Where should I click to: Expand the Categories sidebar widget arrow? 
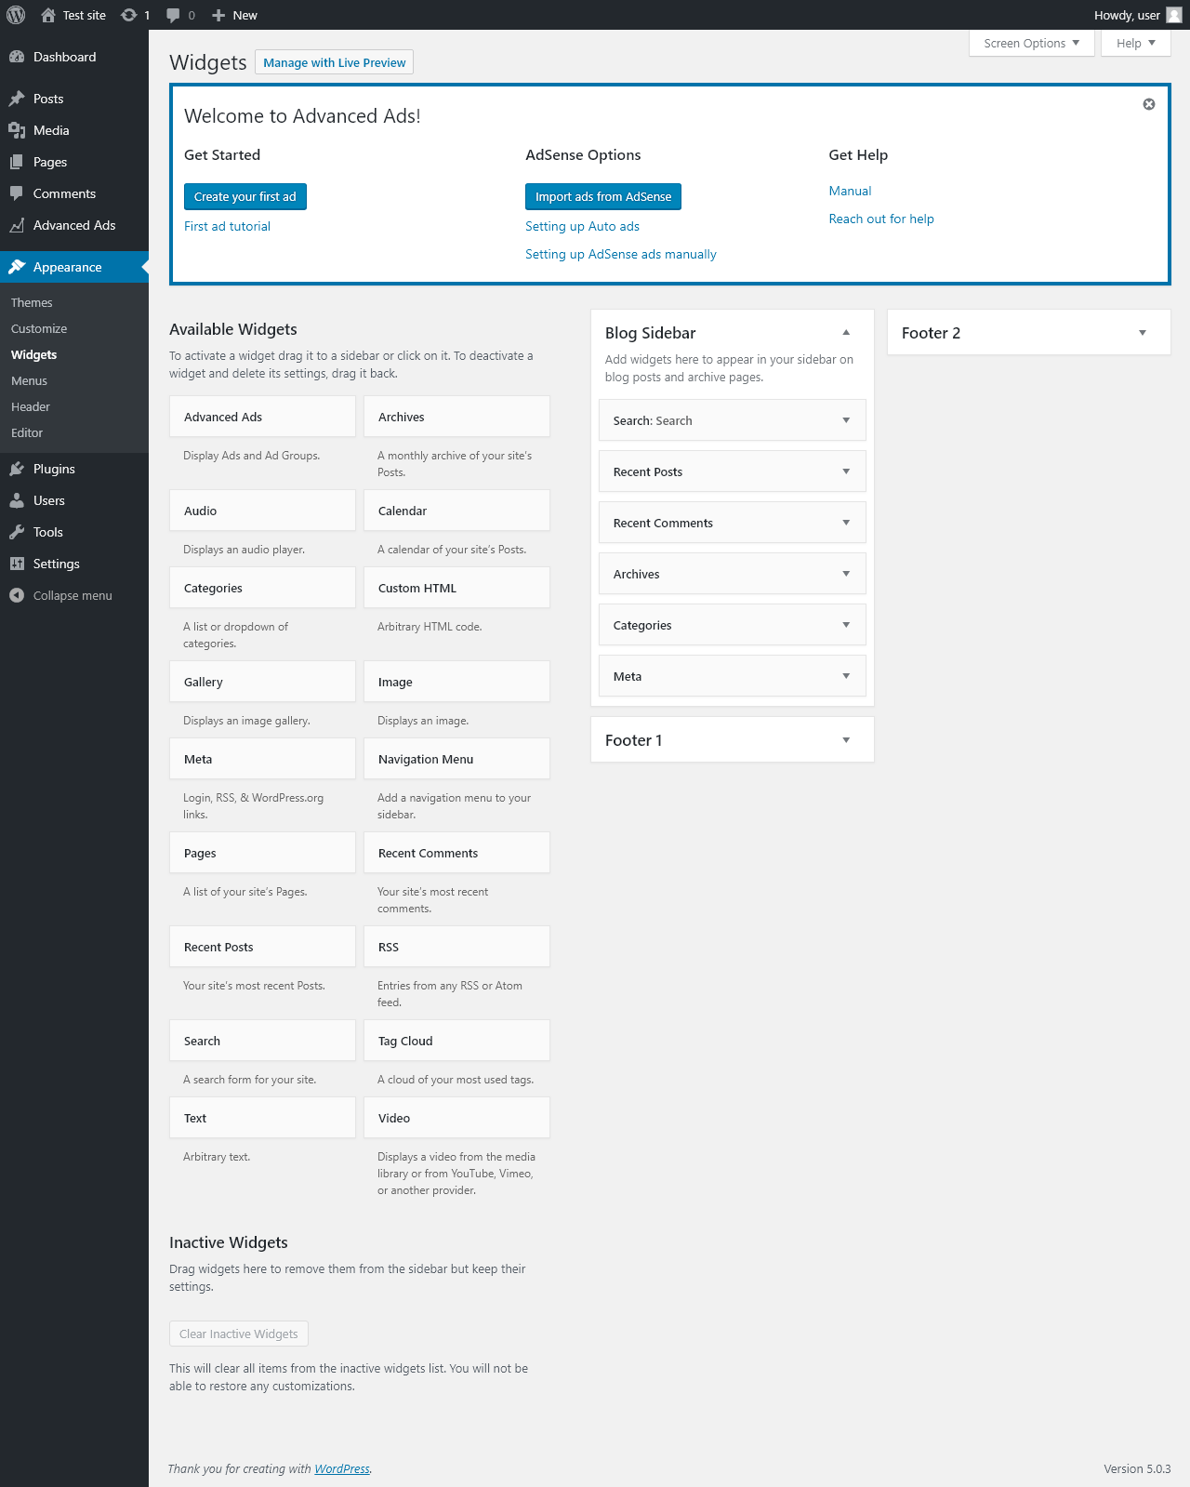tap(846, 625)
